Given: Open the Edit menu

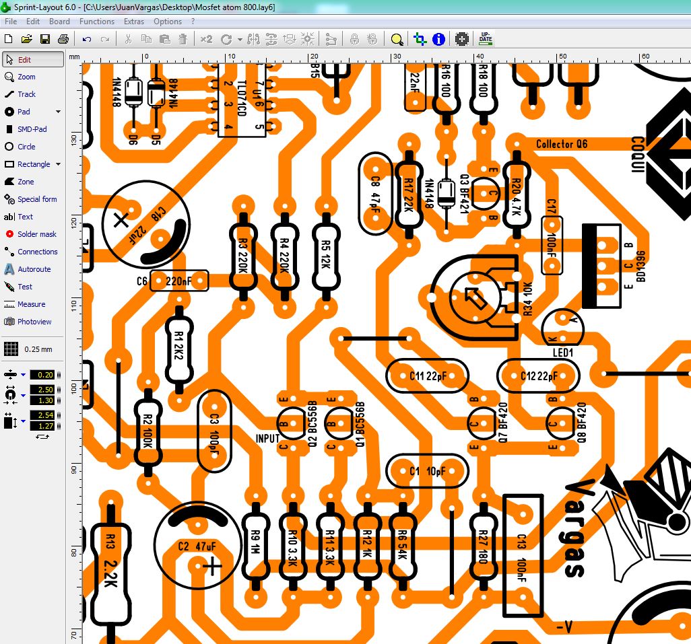Looking at the screenshot, I should (32, 21).
